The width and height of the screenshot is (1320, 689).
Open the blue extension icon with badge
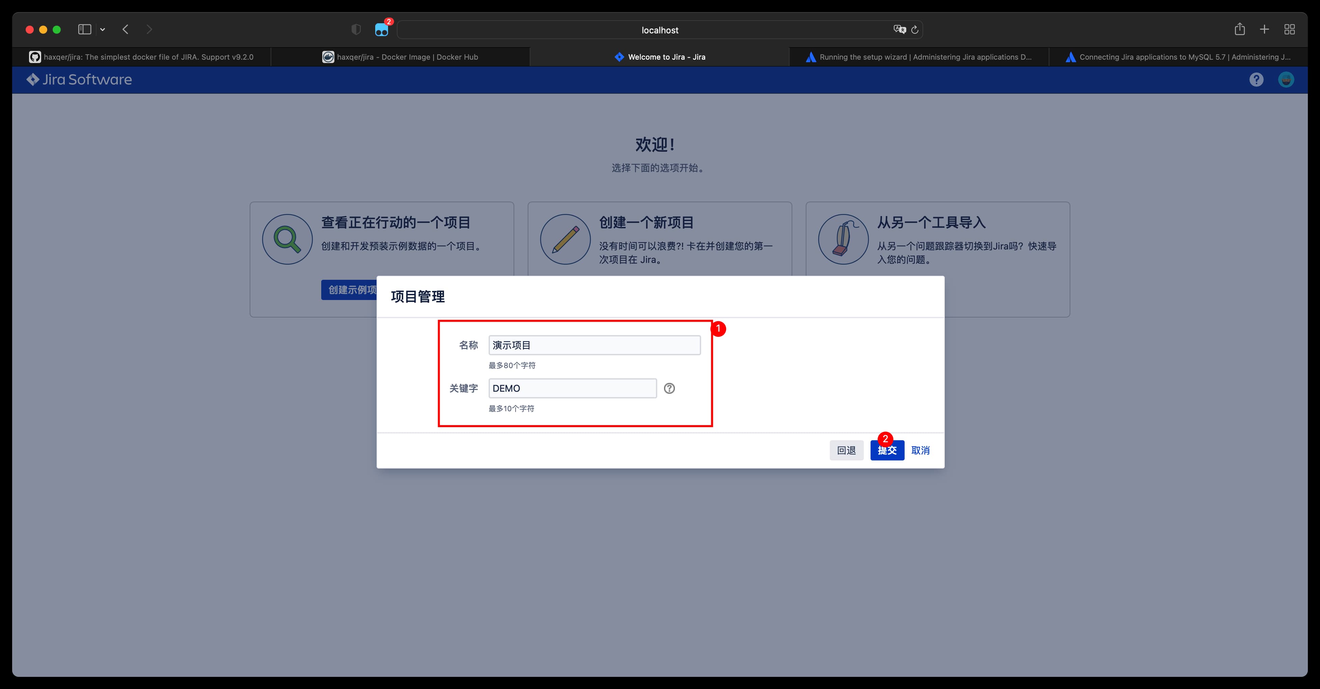(382, 30)
